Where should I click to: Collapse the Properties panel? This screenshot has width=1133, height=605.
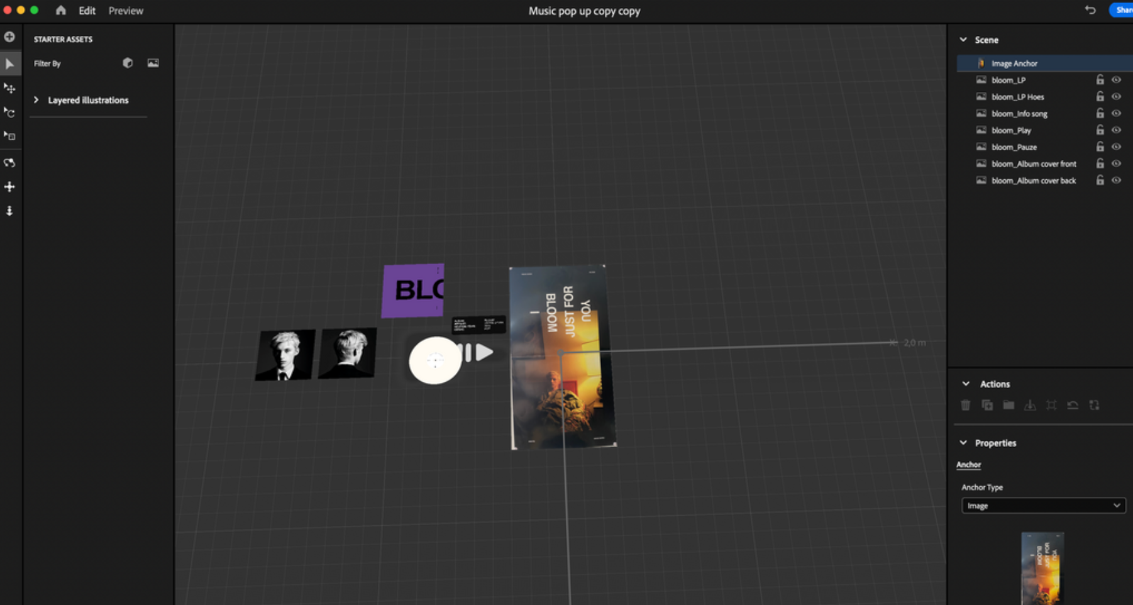pyautogui.click(x=963, y=443)
